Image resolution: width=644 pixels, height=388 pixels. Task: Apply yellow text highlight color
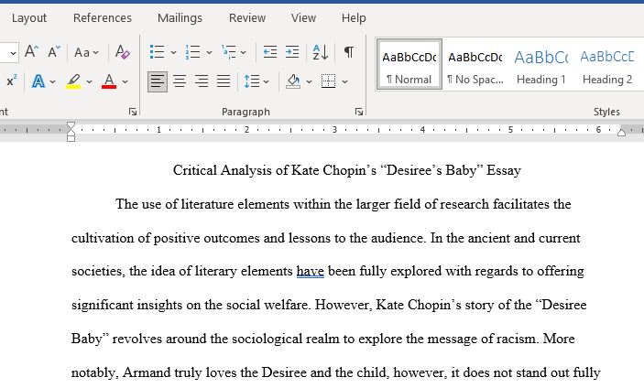(x=73, y=81)
